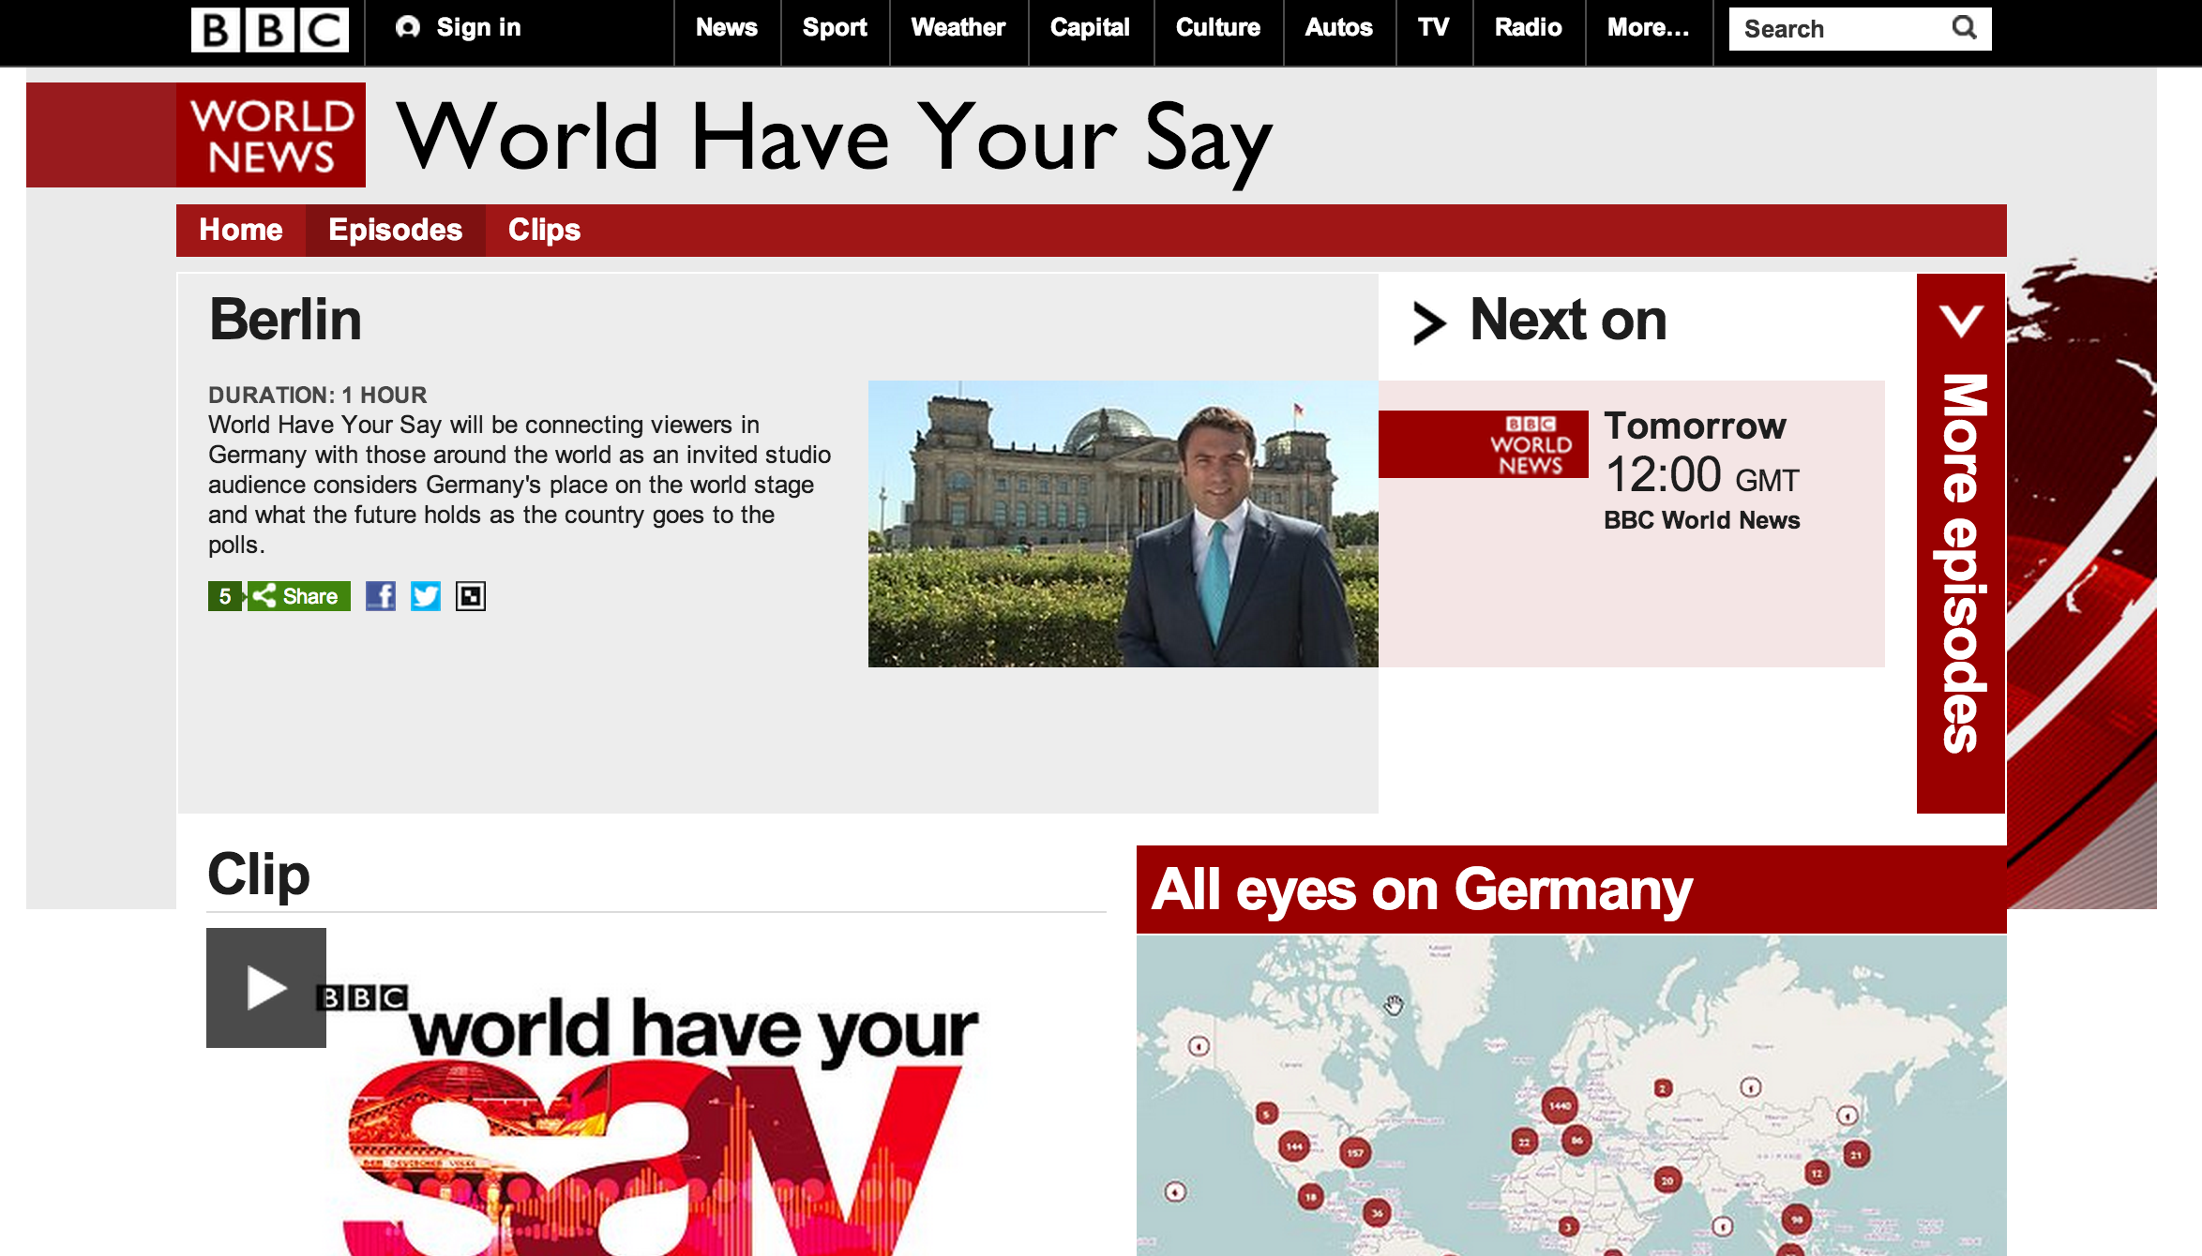The image size is (2202, 1256).
Task: Click the 1440 cluster marker over Europe
Action: click(x=1560, y=1106)
